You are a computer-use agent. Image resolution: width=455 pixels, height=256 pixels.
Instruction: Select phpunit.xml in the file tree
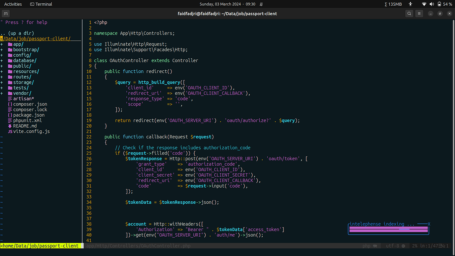(27, 120)
